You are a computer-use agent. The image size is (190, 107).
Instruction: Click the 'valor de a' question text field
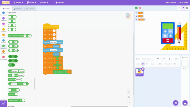53,42
